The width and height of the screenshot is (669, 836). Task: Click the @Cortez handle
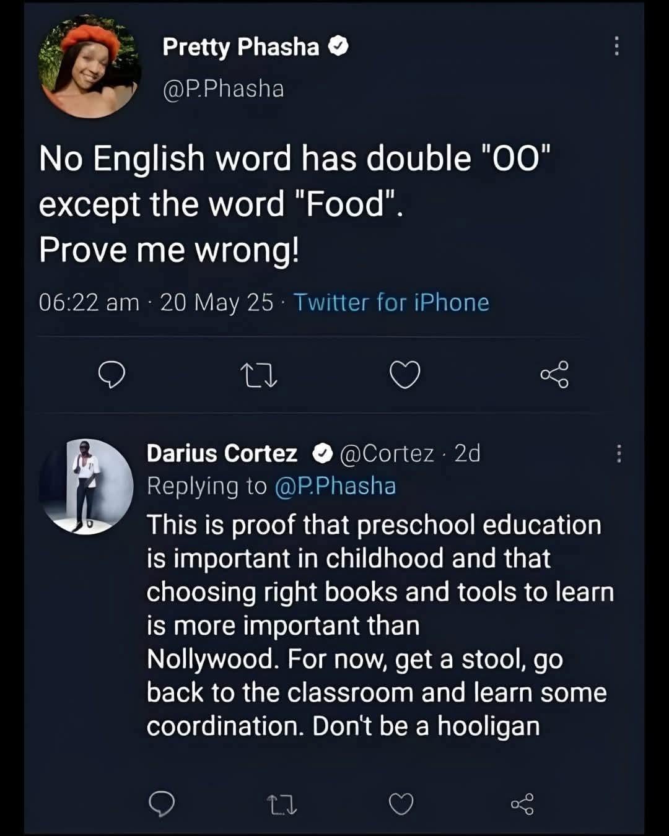tap(387, 453)
